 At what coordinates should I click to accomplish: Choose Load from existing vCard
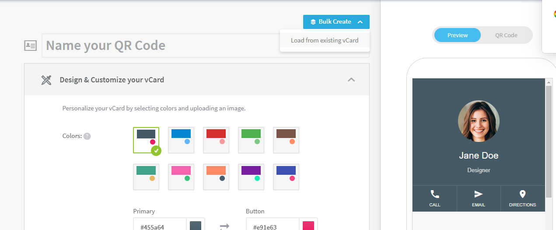click(325, 40)
